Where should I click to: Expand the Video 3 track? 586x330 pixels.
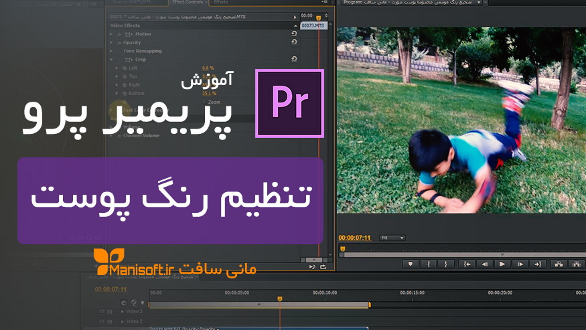[x=122, y=311]
